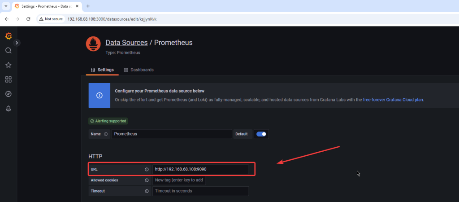Toggle the Default data source switch

[x=261, y=134]
